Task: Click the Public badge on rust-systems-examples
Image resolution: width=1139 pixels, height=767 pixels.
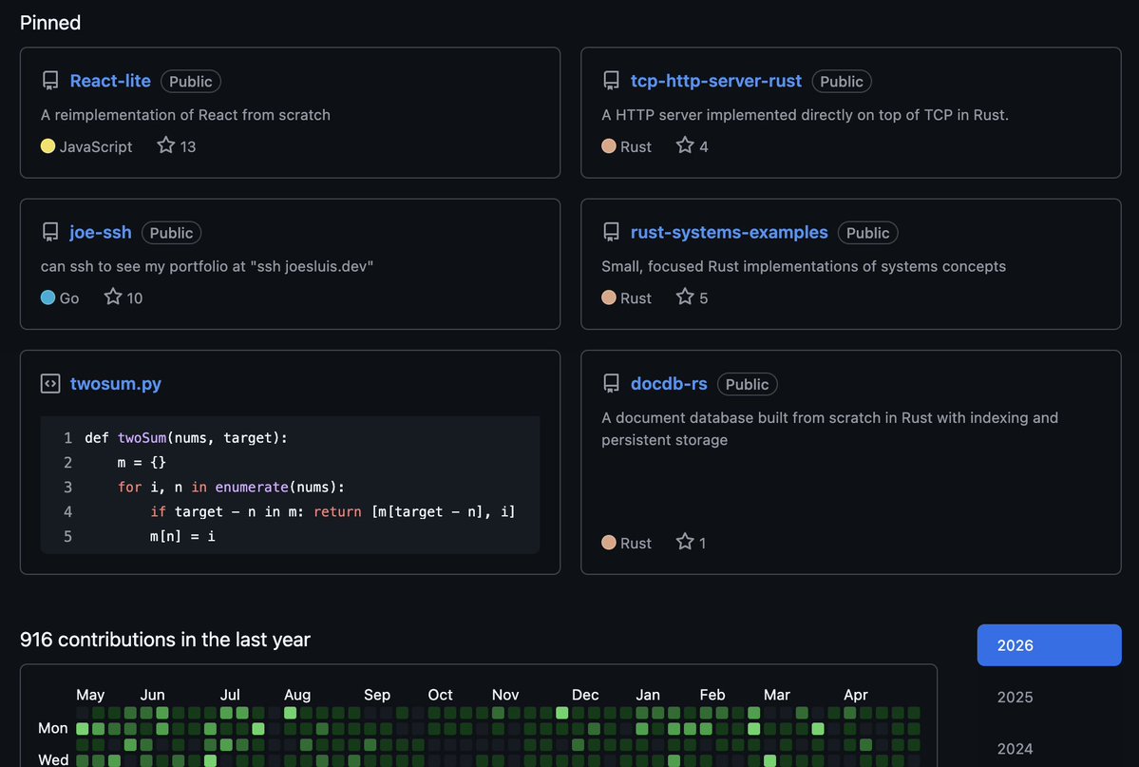Action: (867, 233)
